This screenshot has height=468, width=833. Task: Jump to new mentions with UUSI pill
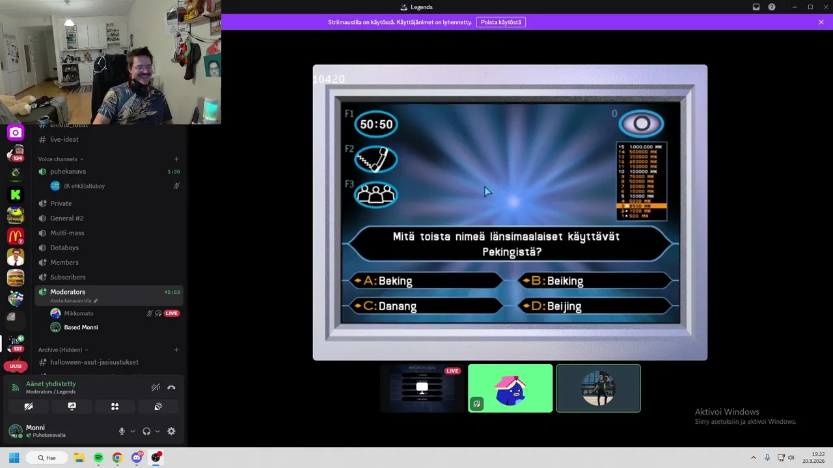[16, 366]
